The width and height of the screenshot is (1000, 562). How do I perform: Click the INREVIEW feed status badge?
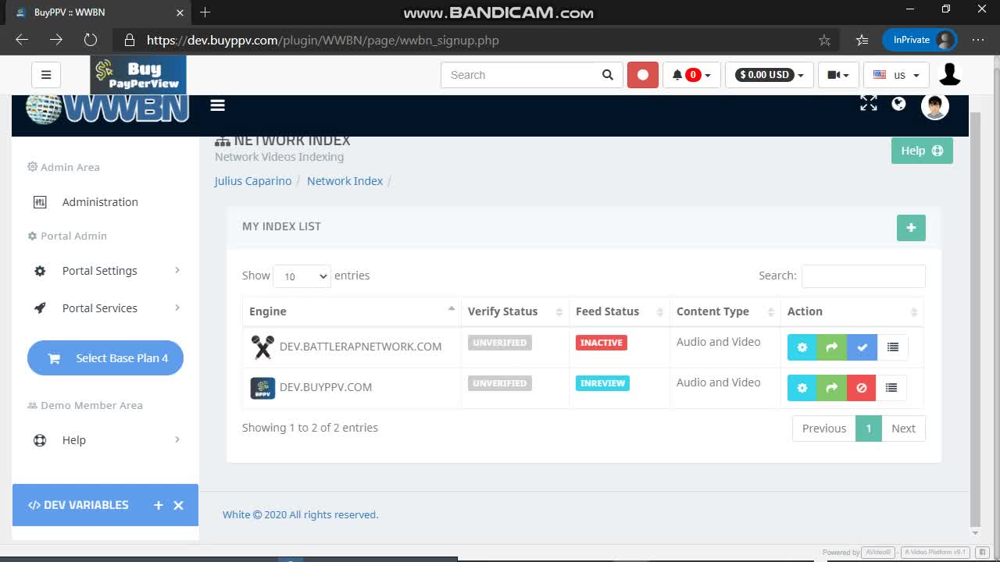point(602,383)
